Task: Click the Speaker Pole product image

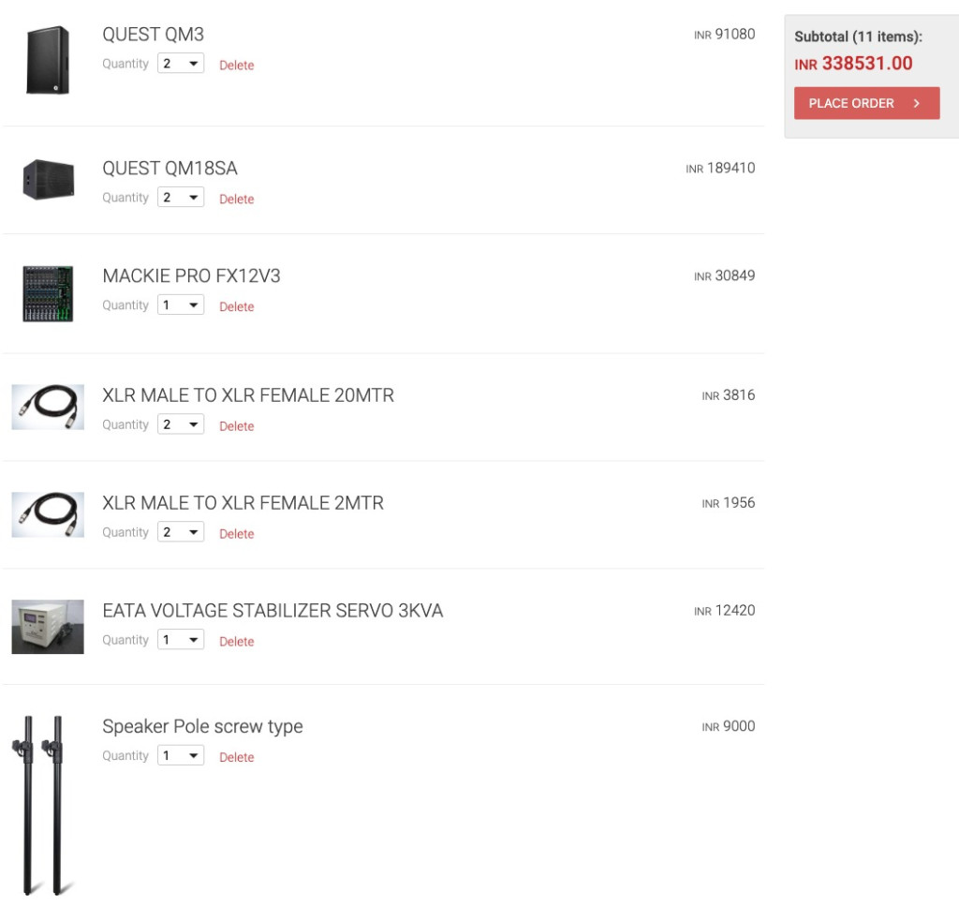Action: [43, 804]
